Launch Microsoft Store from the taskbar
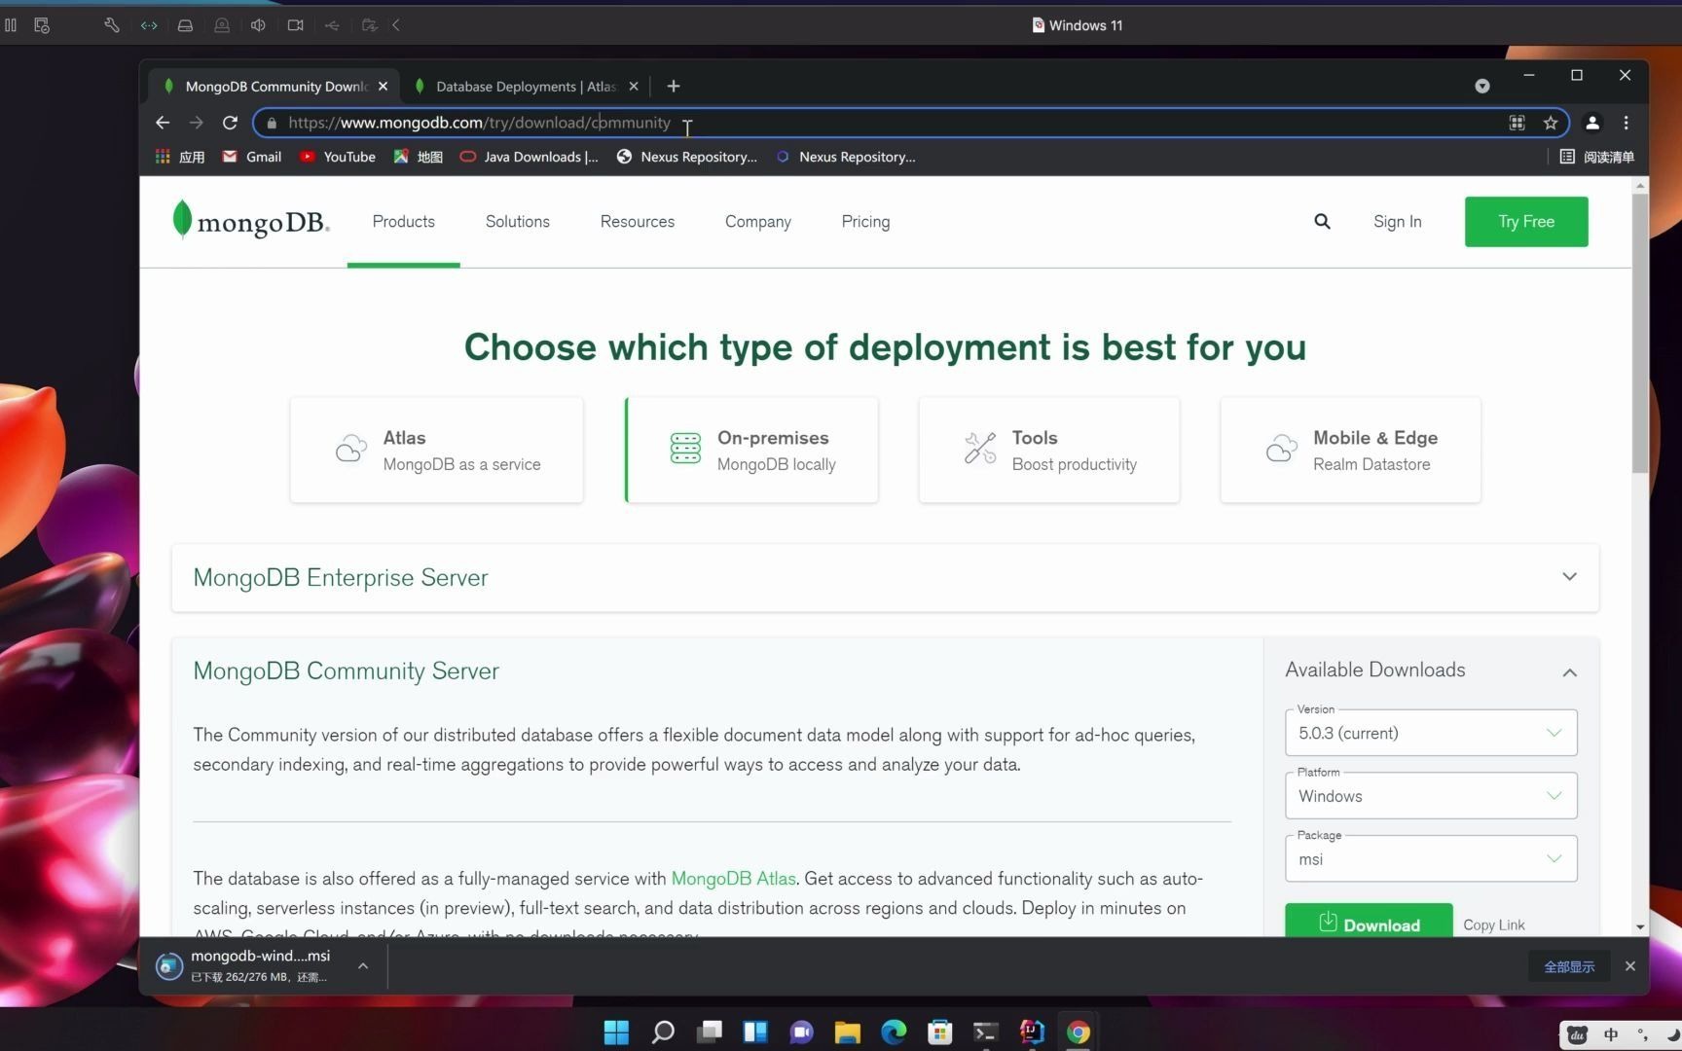This screenshot has width=1682, height=1051. (938, 1032)
